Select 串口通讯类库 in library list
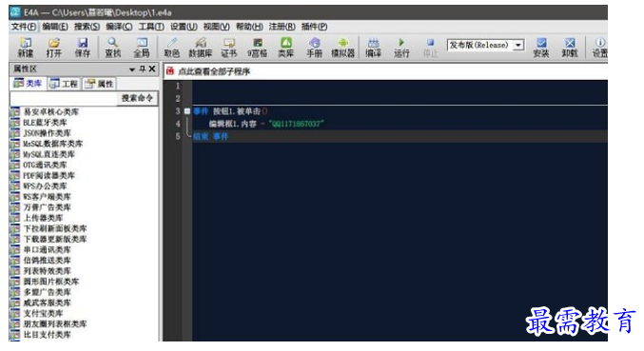 point(47,249)
